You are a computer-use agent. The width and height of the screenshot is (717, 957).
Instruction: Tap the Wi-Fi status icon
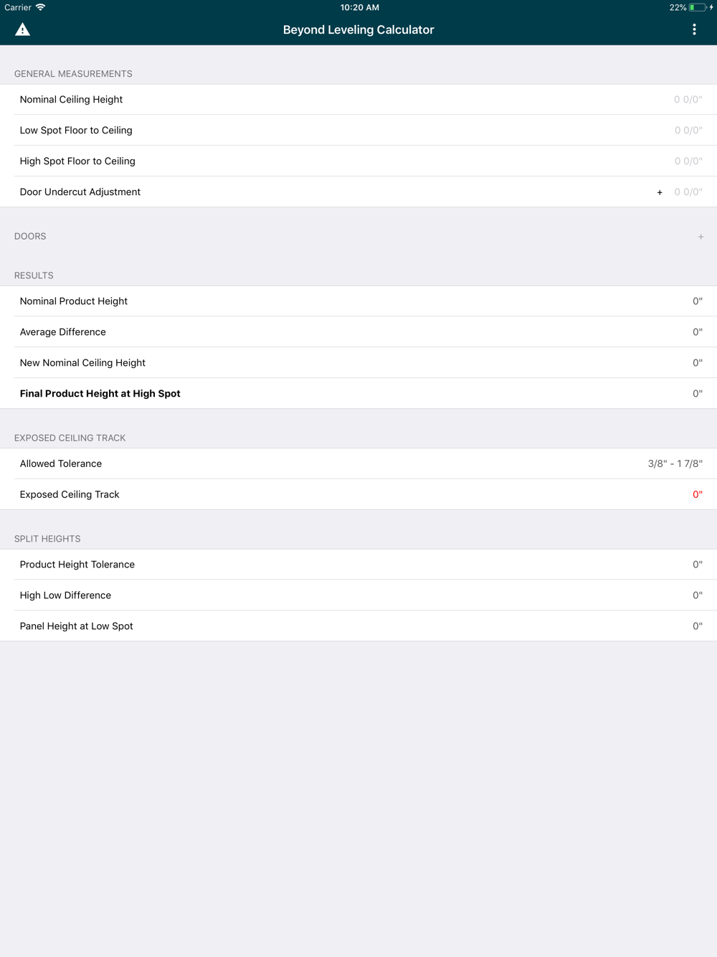click(x=40, y=7)
